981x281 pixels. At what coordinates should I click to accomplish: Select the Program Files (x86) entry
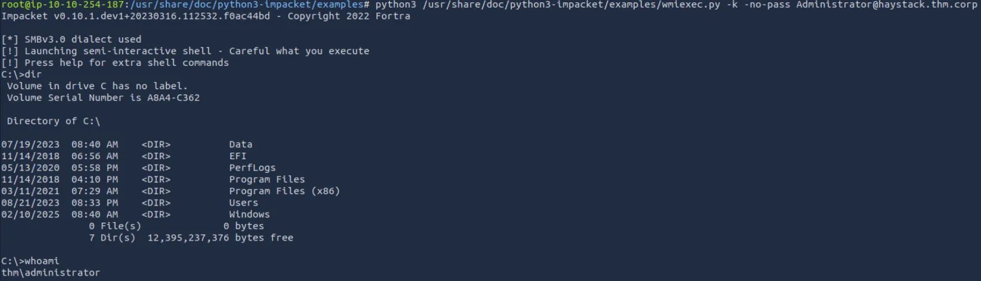pyautogui.click(x=284, y=191)
